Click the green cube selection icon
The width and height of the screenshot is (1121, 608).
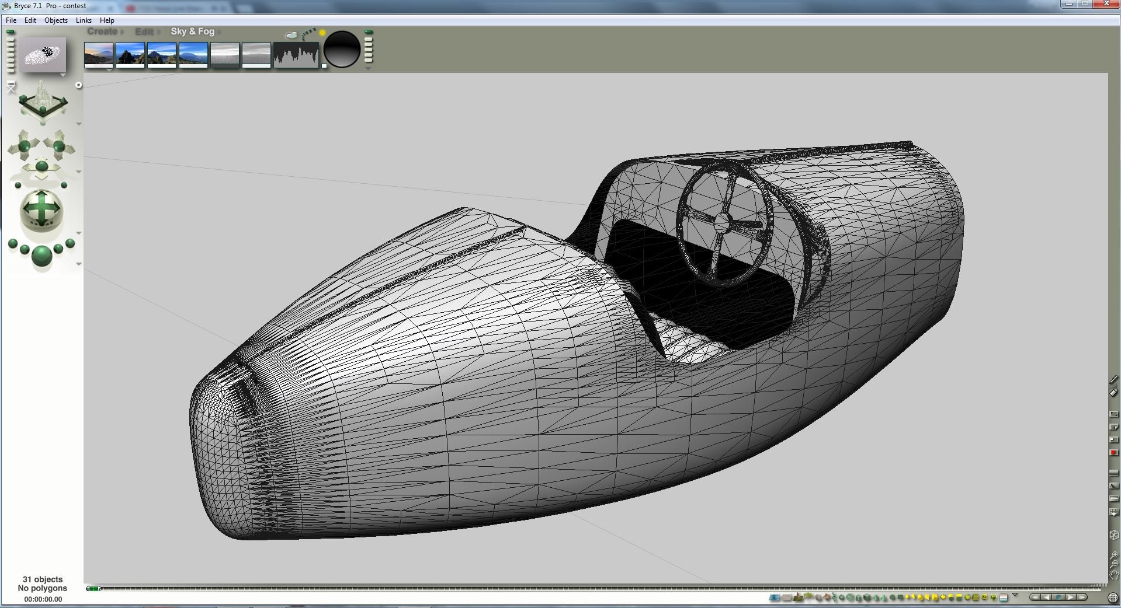(867, 597)
